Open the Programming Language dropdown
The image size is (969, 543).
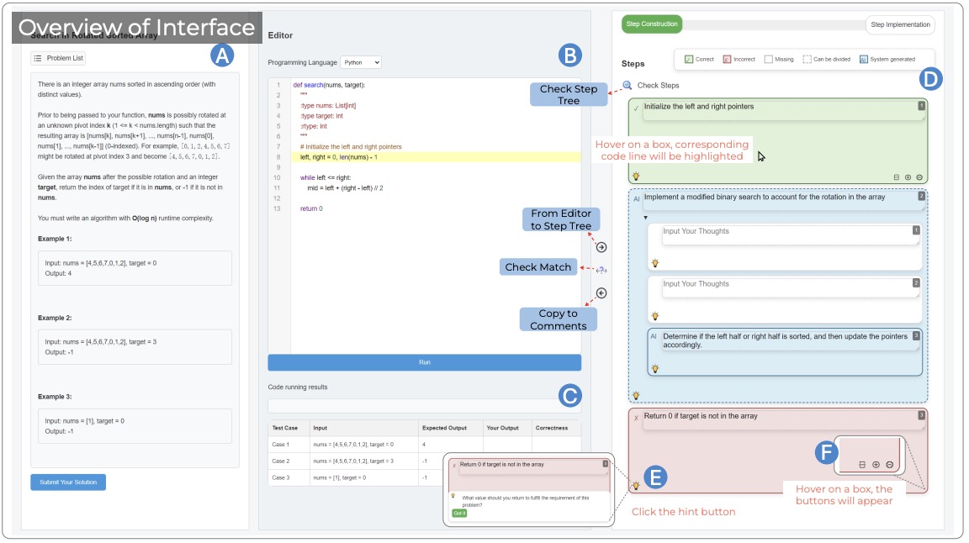361,62
